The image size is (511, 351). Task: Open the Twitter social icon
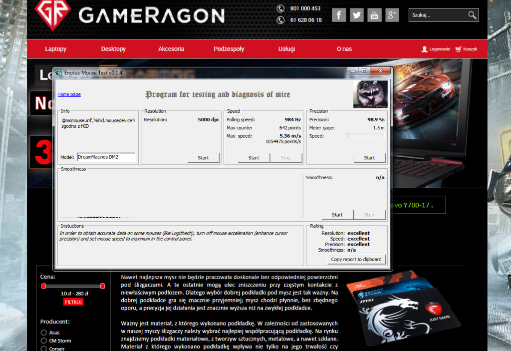pyautogui.click(x=356, y=15)
